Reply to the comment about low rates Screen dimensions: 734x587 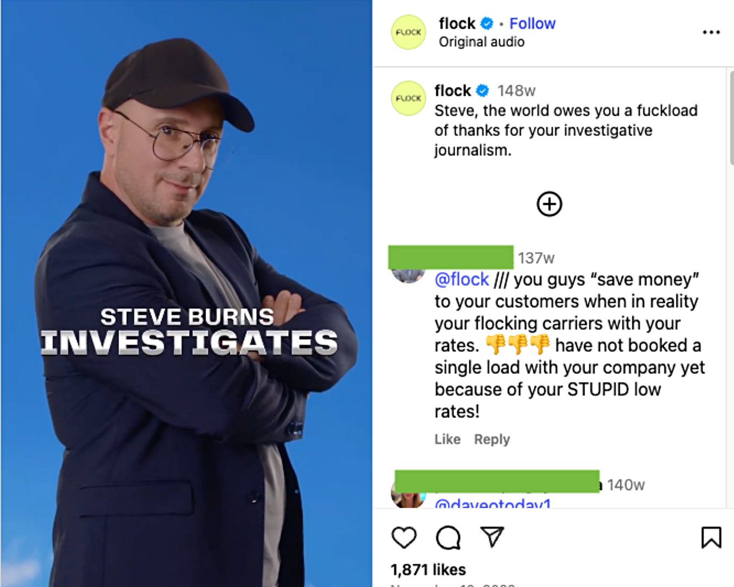click(x=492, y=439)
